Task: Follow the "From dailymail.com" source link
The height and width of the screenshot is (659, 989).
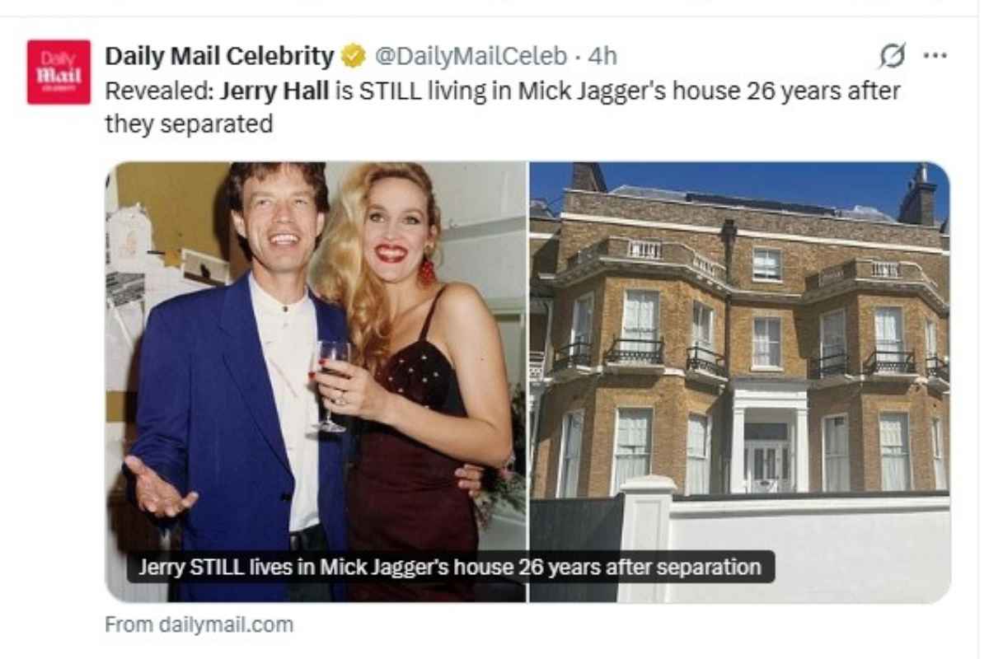Action: click(x=199, y=624)
